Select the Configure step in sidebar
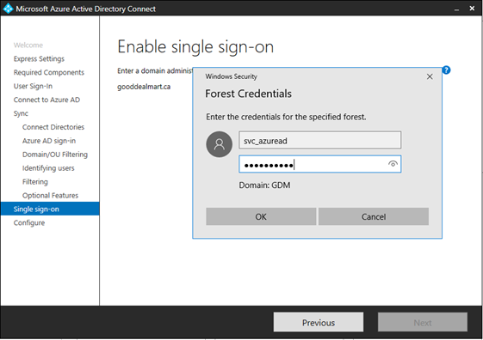This screenshot has height=340, width=483. (x=29, y=222)
